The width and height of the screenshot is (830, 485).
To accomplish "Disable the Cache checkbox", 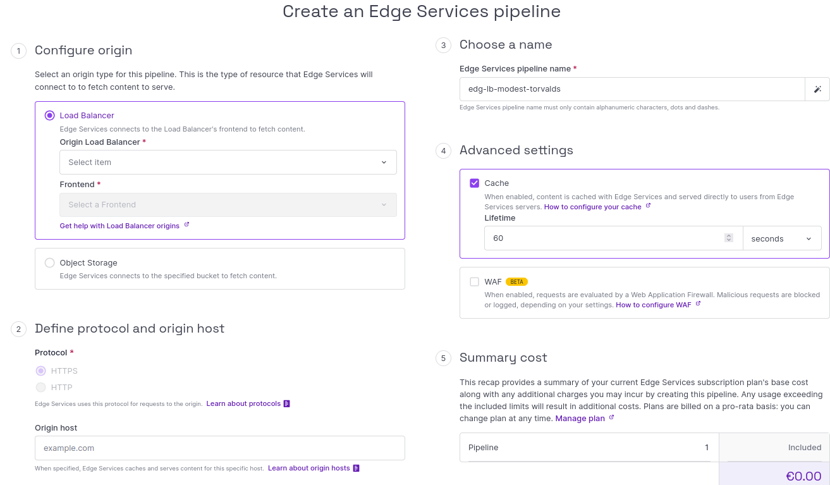I will (474, 183).
